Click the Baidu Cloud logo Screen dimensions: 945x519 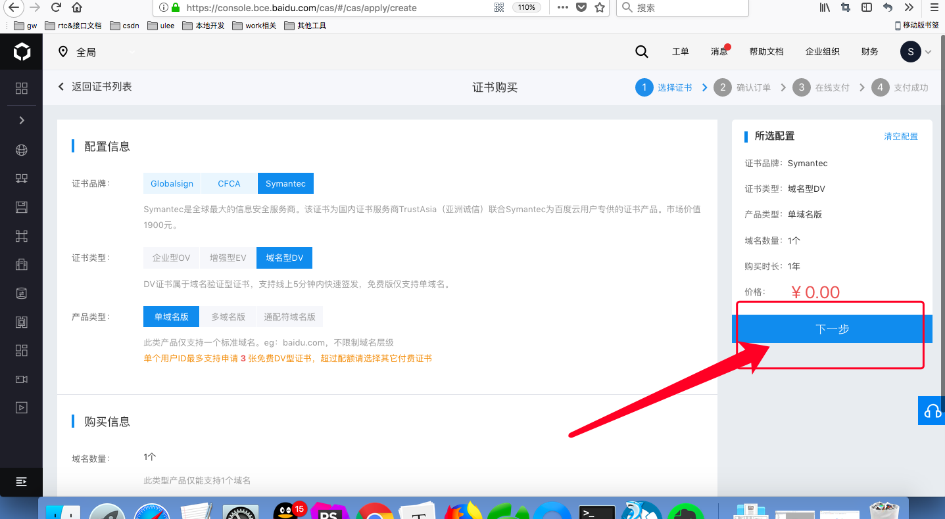tap(22, 52)
